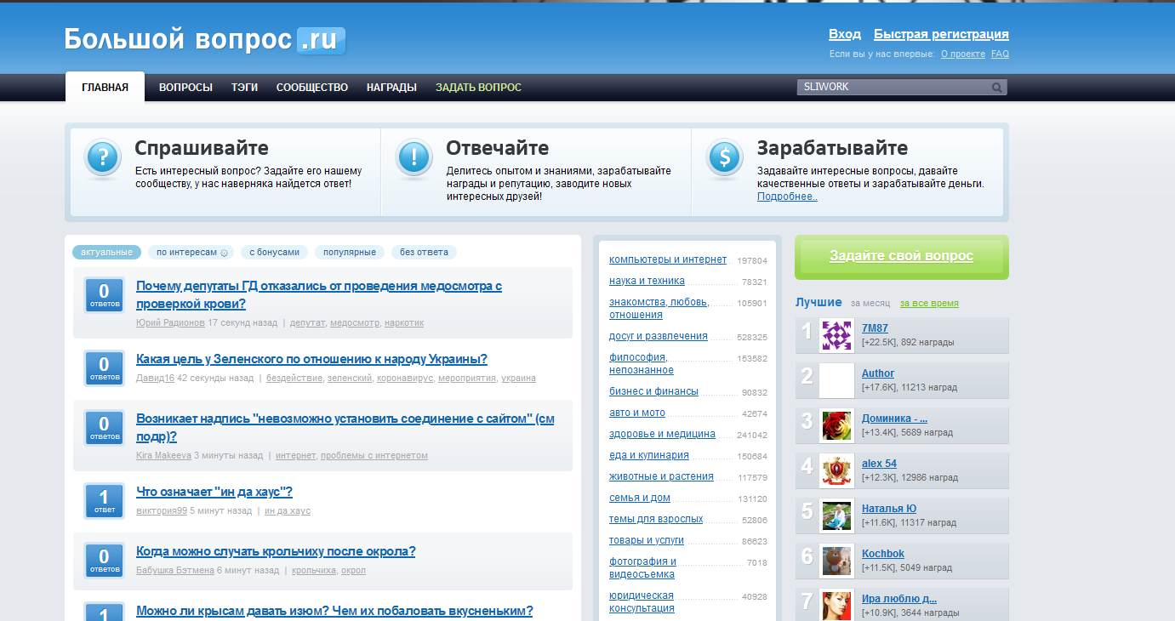This screenshot has height=621, width=1175.
Task: Open Наталья Ю's avatar image
Action: click(x=837, y=516)
